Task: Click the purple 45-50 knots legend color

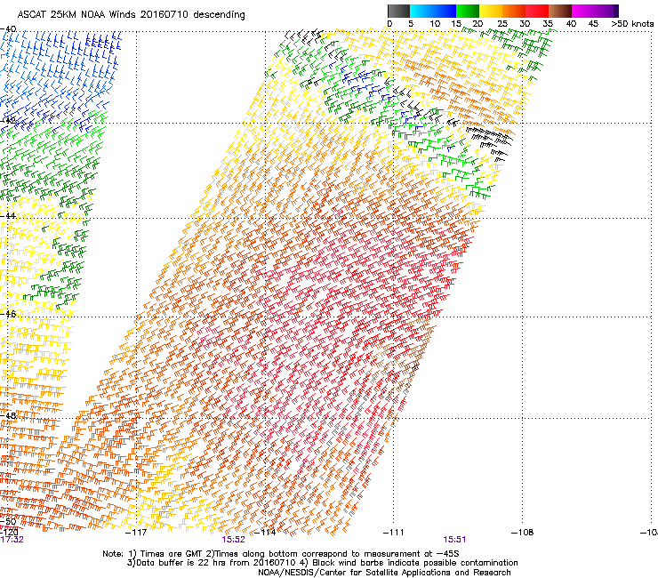Action: point(606,11)
